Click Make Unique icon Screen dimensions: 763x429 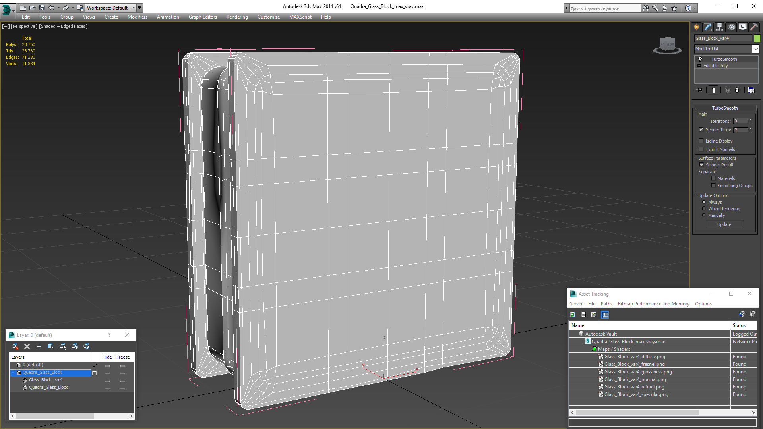pyautogui.click(x=728, y=90)
